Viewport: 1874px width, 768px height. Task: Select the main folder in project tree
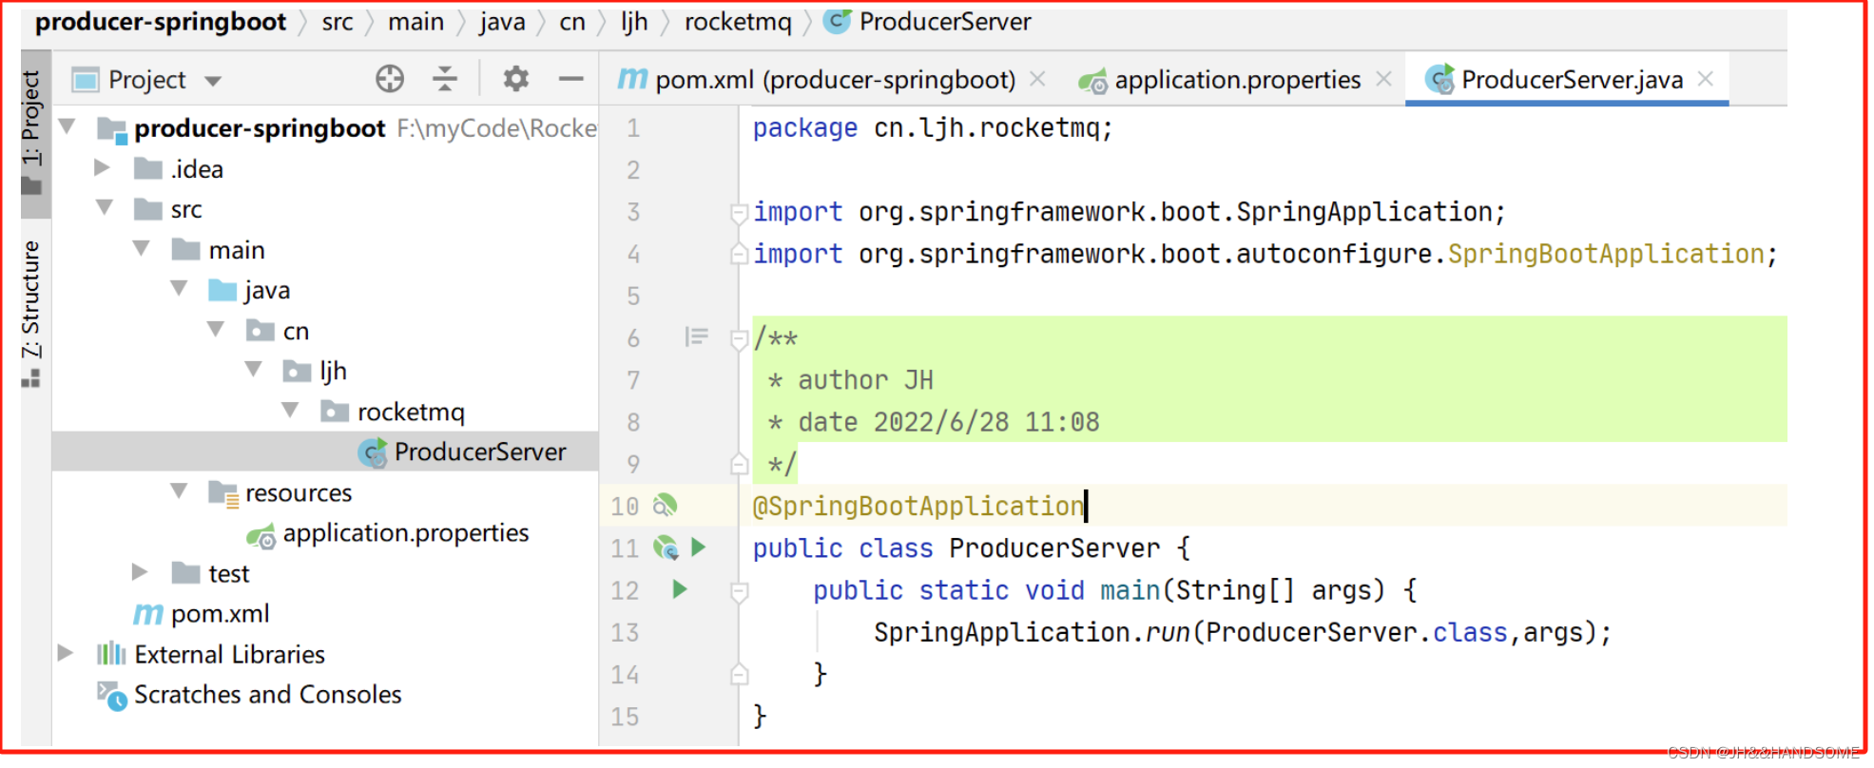(237, 250)
